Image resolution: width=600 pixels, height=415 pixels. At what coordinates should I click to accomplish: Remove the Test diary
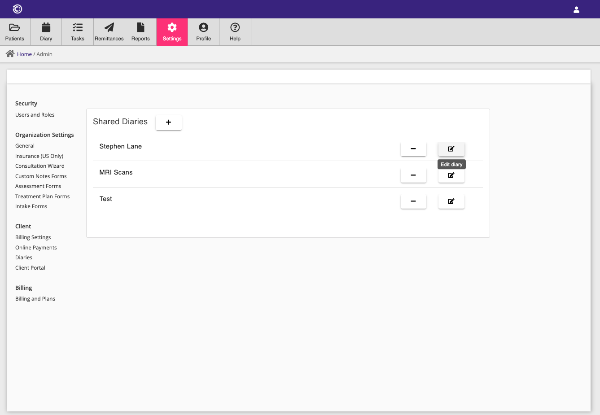click(413, 201)
